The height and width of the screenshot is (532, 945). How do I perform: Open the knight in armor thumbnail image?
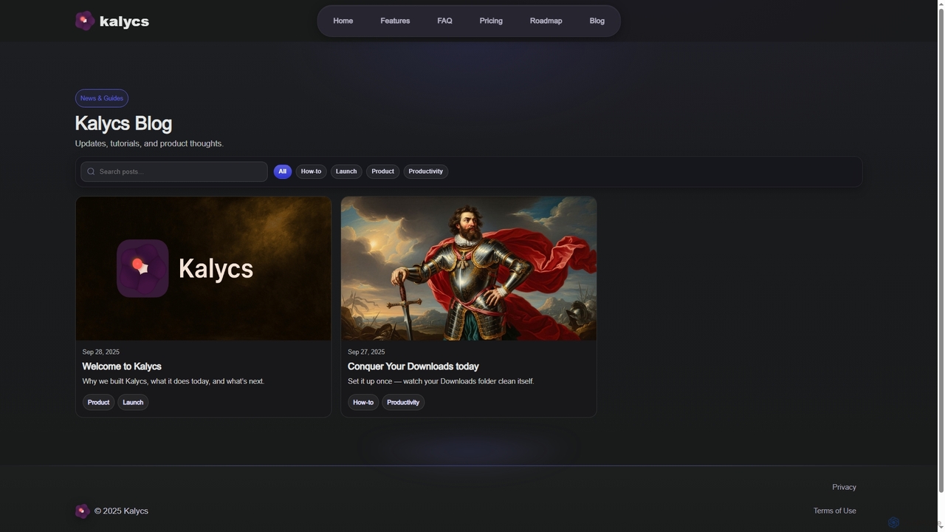tap(469, 268)
